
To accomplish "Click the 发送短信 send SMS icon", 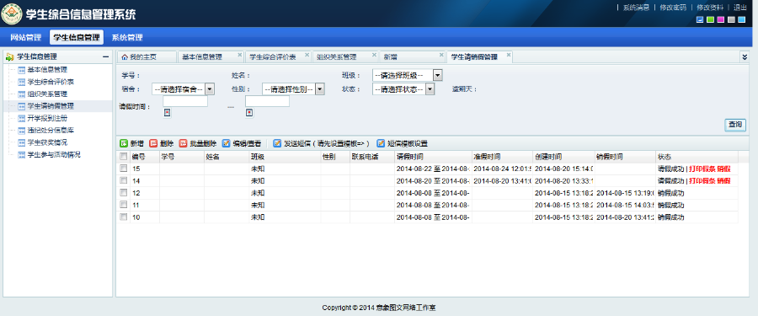I will pyautogui.click(x=277, y=143).
